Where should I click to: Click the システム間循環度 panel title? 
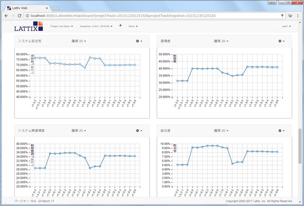[31, 131]
